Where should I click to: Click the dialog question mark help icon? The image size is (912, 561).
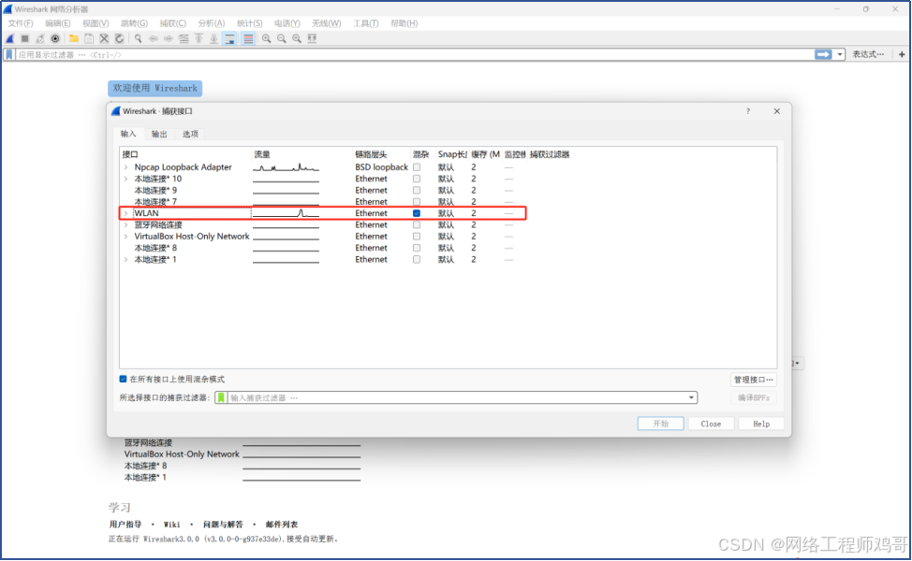(748, 111)
